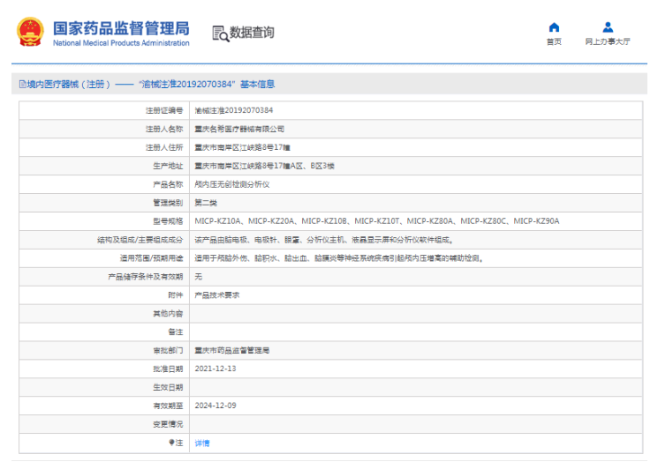Open the 首页 home icon
The height and width of the screenshot is (462, 658).
554,27
